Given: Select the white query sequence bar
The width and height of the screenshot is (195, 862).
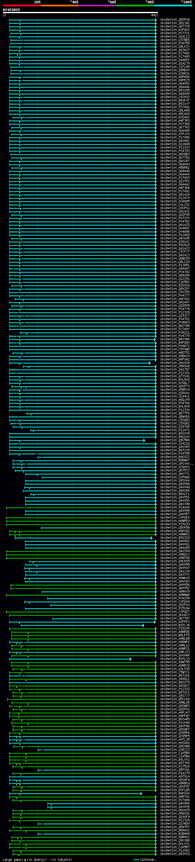Looking at the screenshot, I should point(80,12).
